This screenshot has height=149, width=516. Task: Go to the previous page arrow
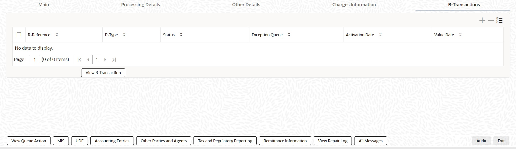(x=88, y=60)
